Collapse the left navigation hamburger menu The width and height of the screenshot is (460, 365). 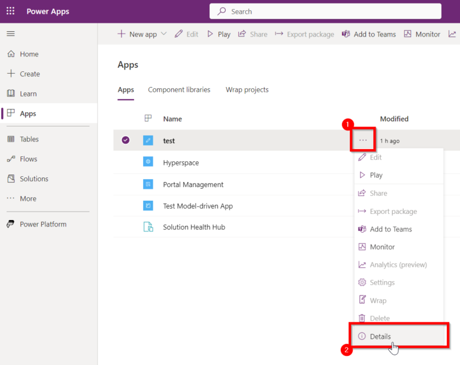coord(11,34)
